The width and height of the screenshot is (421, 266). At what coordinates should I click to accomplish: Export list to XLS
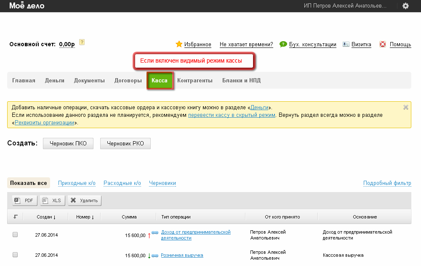point(52,200)
